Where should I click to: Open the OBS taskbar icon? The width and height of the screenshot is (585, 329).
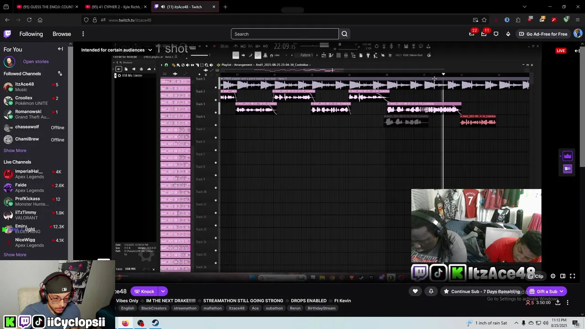click(x=140, y=323)
